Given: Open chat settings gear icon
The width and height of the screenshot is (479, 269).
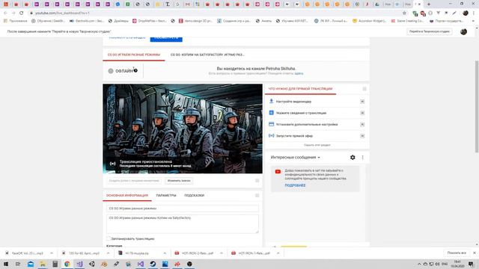Looking at the screenshot, I should (353, 158).
